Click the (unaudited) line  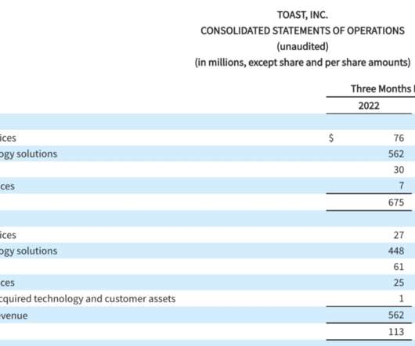click(x=302, y=46)
